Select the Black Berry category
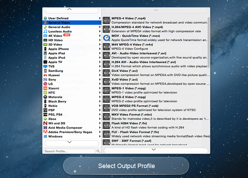248x178 pixels. 72,102
